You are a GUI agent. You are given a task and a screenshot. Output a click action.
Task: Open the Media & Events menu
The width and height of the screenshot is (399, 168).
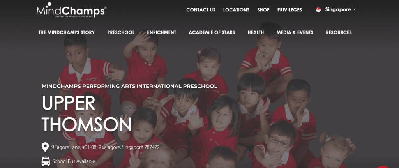click(295, 32)
